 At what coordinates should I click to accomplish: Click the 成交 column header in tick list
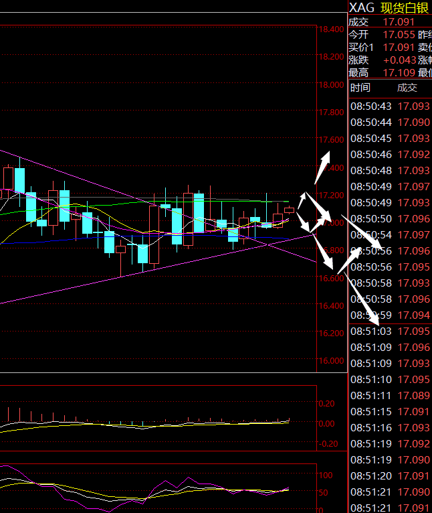tap(407, 88)
